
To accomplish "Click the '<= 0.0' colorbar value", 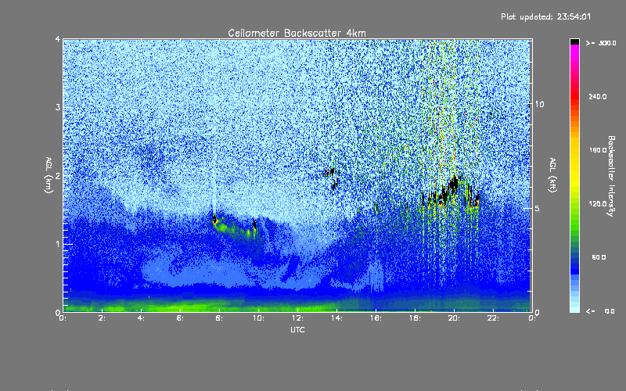I will pos(600,311).
